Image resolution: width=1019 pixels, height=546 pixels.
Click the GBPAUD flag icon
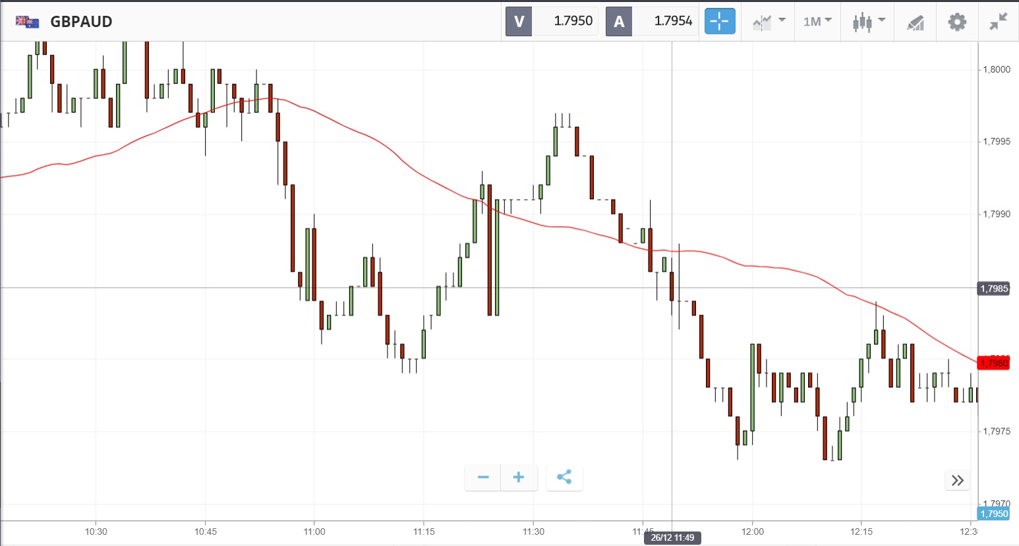[x=28, y=22]
